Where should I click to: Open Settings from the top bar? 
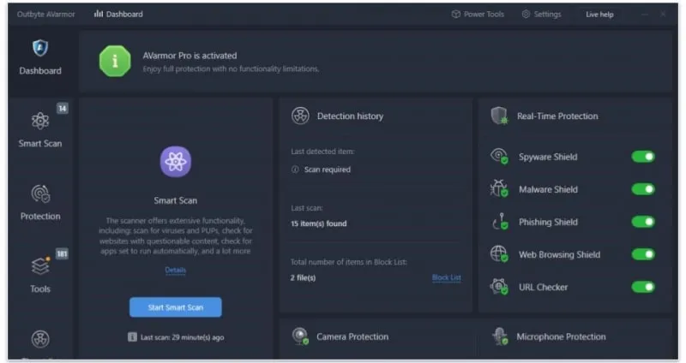(542, 15)
